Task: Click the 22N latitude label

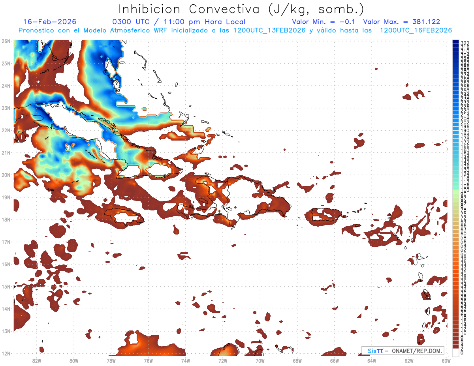Action: pos(6,130)
